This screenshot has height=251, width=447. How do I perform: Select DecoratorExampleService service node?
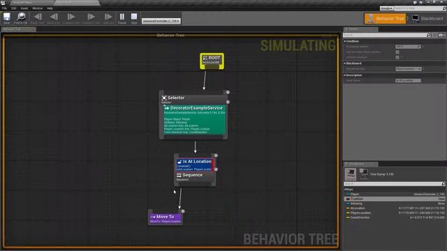(195, 119)
